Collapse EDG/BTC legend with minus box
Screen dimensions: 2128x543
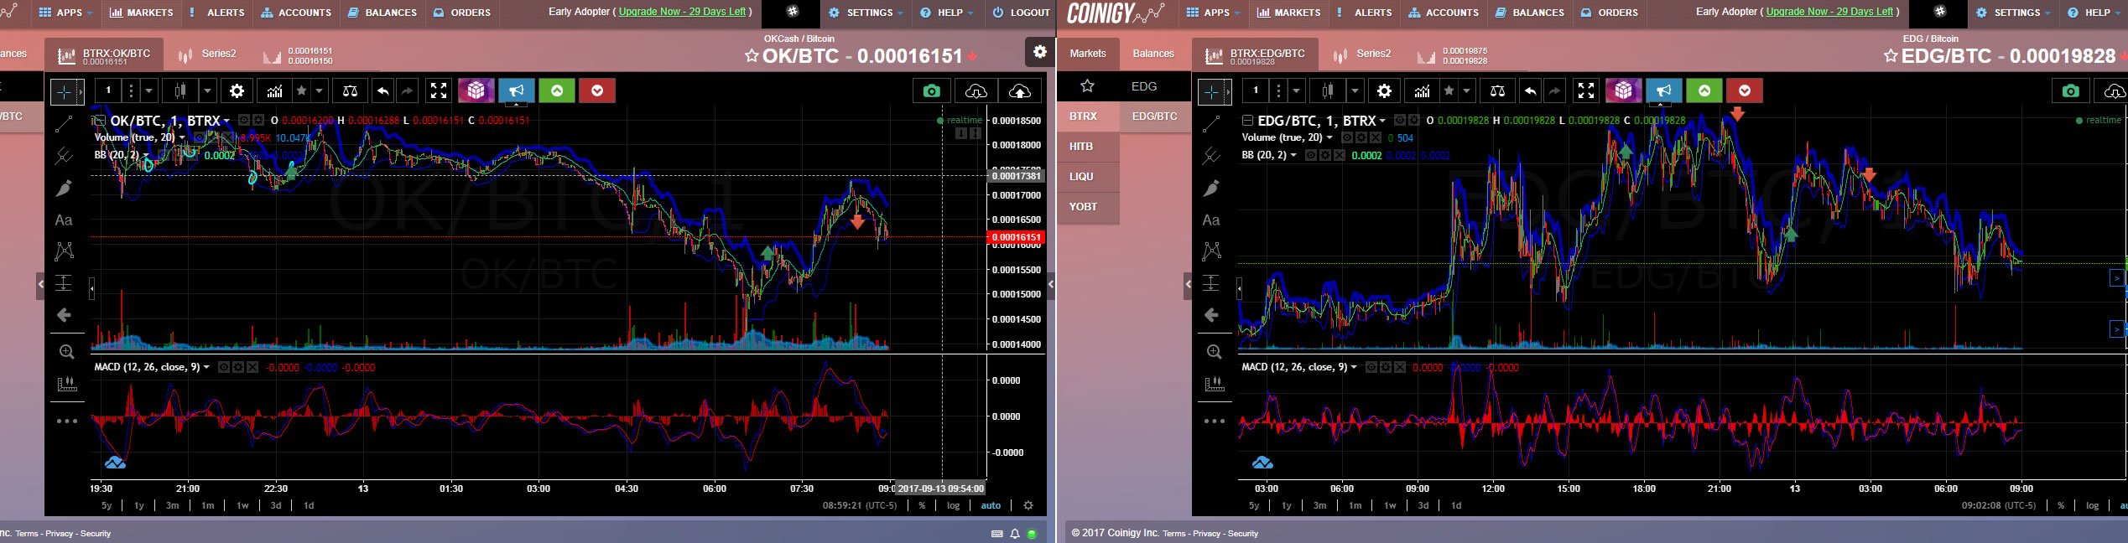[1247, 120]
